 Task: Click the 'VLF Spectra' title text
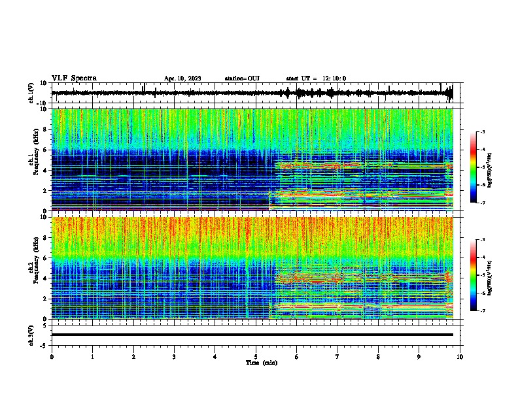74,78
